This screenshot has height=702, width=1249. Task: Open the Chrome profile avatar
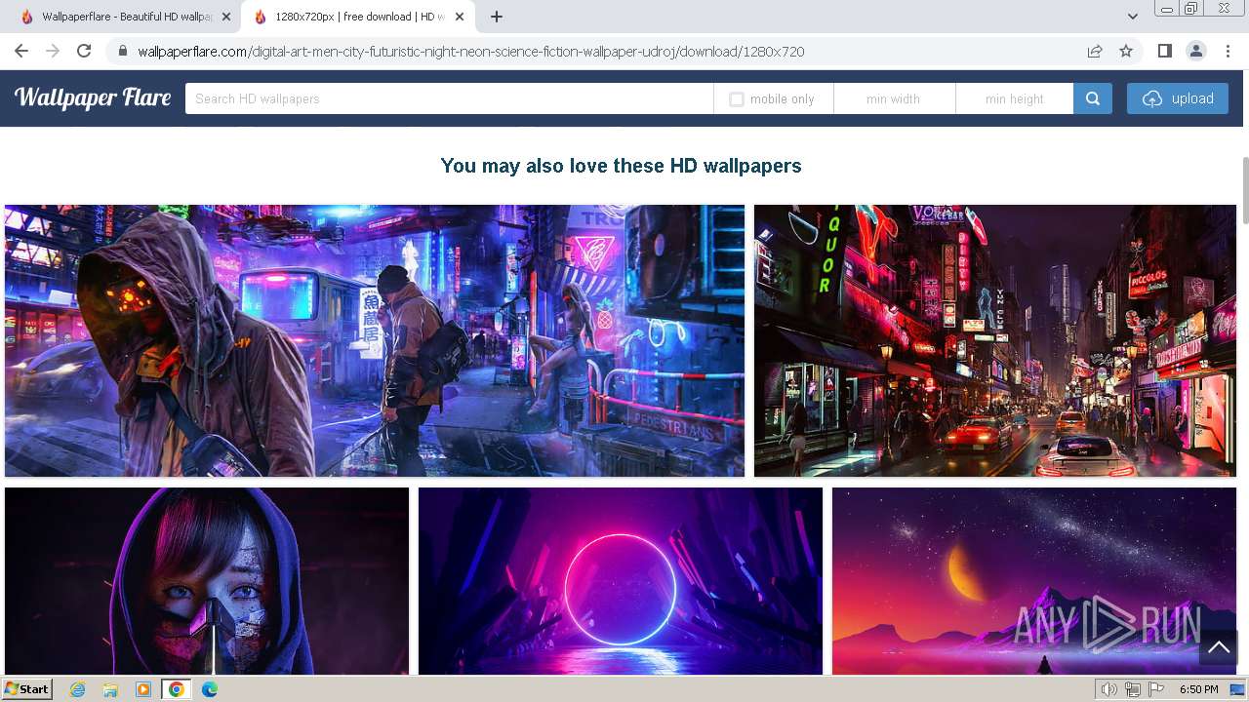1195,51
